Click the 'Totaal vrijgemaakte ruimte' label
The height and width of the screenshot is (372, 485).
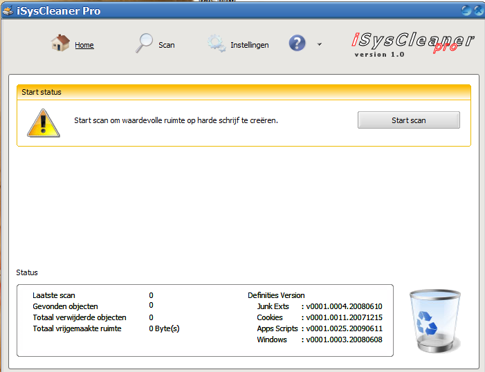pyautogui.click(x=77, y=328)
